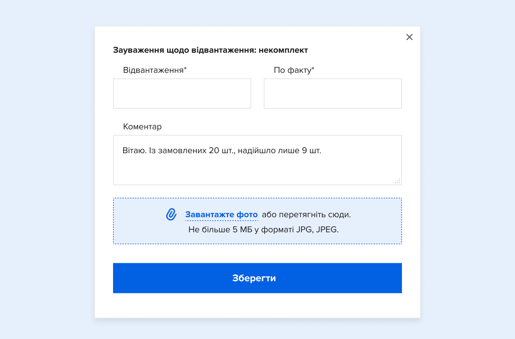This screenshot has height=339, width=515.
Task: Focus the Відвантаження input field
Action: pyautogui.click(x=182, y=93)
